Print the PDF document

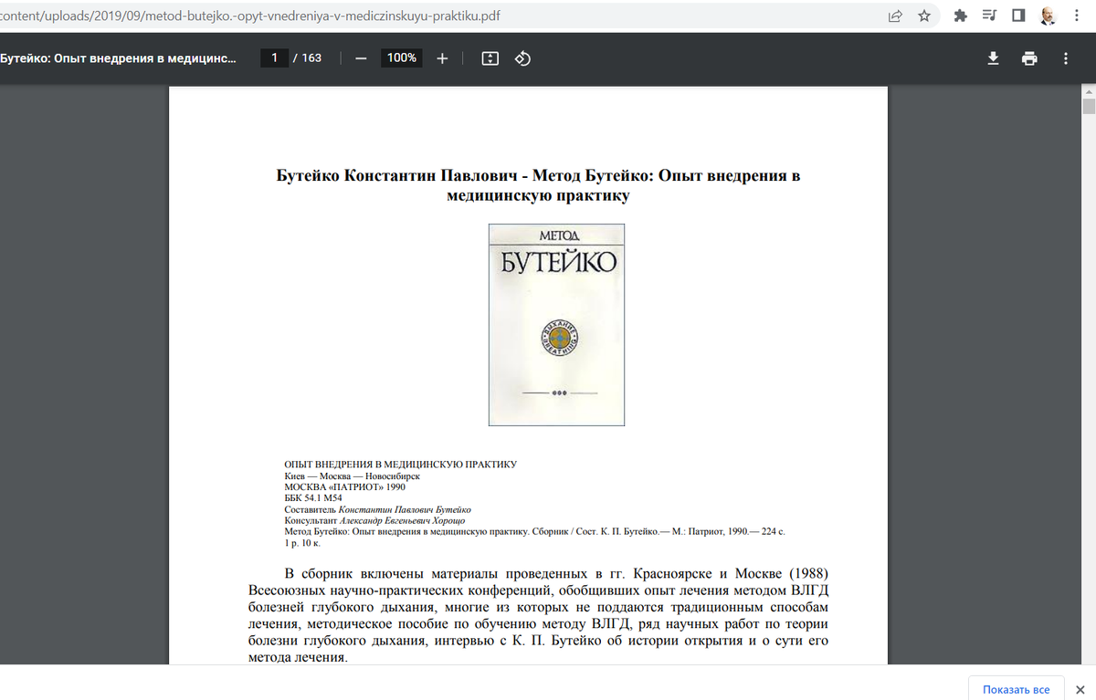1029,58
